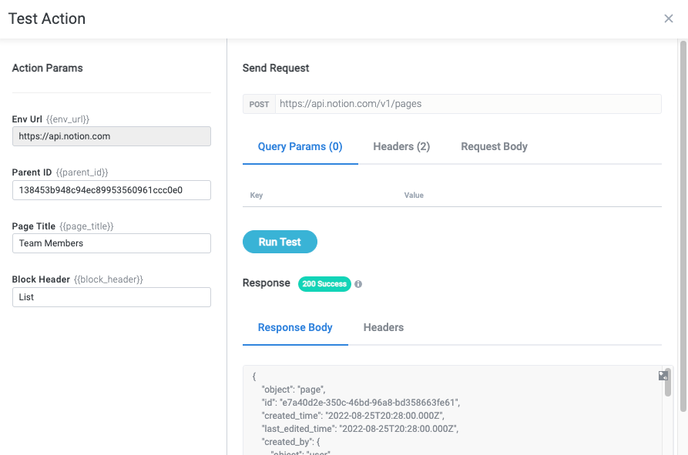Edit the Page Title field containing Team Members
This screenshot has width=688, height=455.
tap(111, 243)
